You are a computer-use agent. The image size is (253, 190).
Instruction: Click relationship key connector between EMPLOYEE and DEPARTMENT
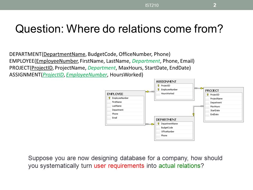(150, 124)
